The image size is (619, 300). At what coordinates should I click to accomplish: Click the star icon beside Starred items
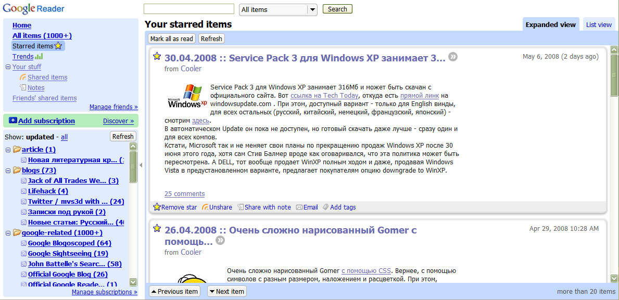tap(58, 46)
